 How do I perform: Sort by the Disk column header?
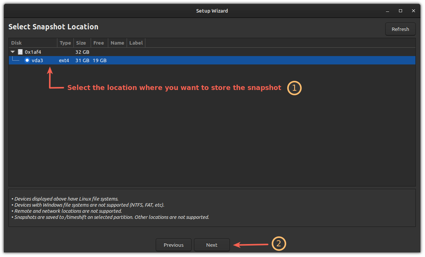33,43
